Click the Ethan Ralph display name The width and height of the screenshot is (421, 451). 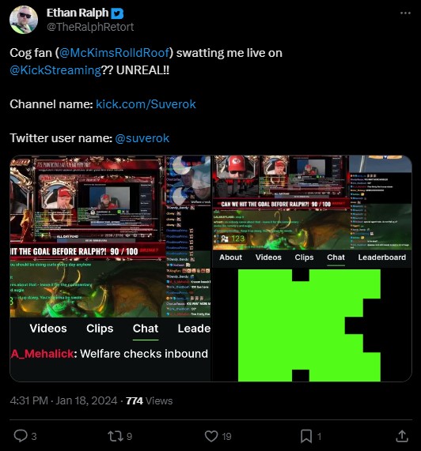click(x=78, y=13)
